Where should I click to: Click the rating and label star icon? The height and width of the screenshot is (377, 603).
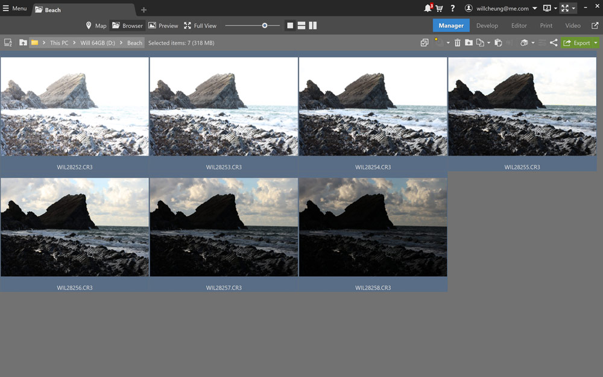pos(439,42)
